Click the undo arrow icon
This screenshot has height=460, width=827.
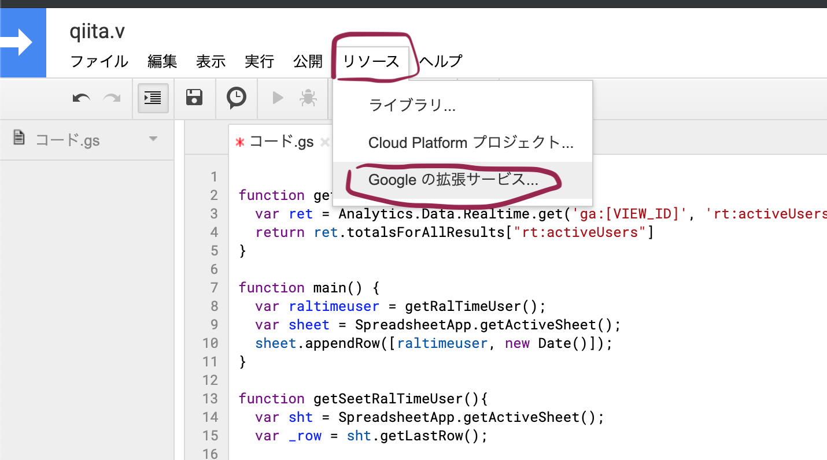[82, 98]
